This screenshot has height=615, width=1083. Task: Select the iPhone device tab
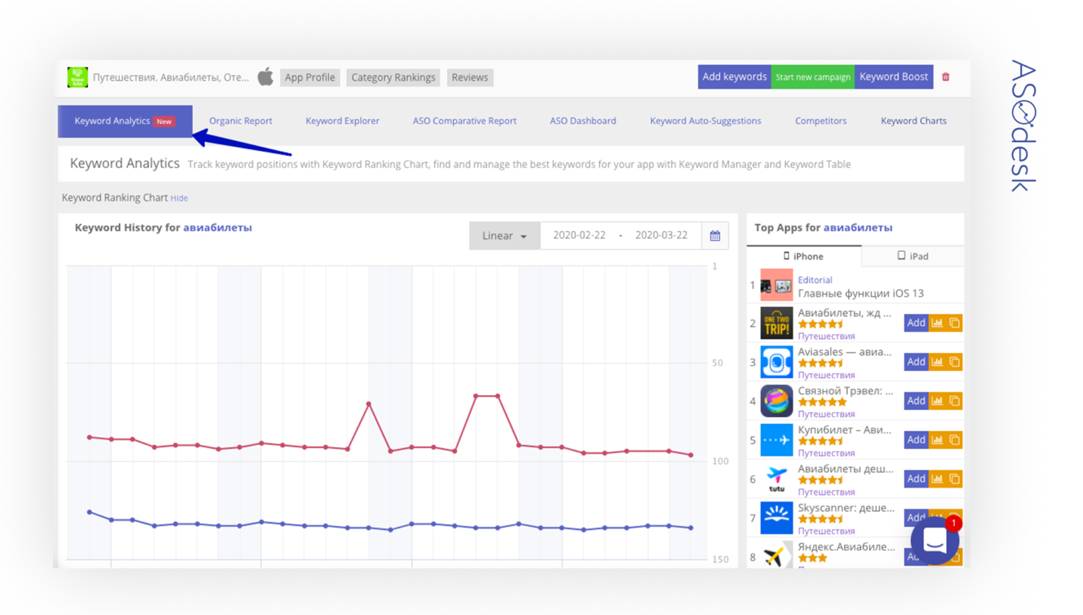tap(803, 256)
